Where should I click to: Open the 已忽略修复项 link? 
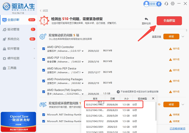click(x=177, y=129)
